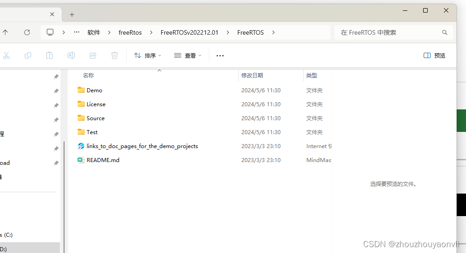The image size is (466, 253).
Task: Sort by 名称 column header
Action: (88, 75)
